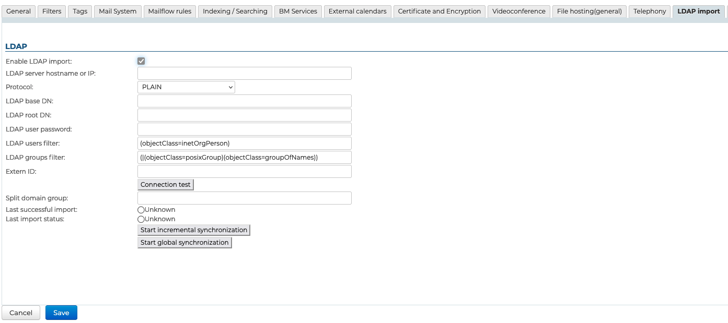The image size is (728, 323).
Task: Open the Mail System tab
Action: (118, 11)
